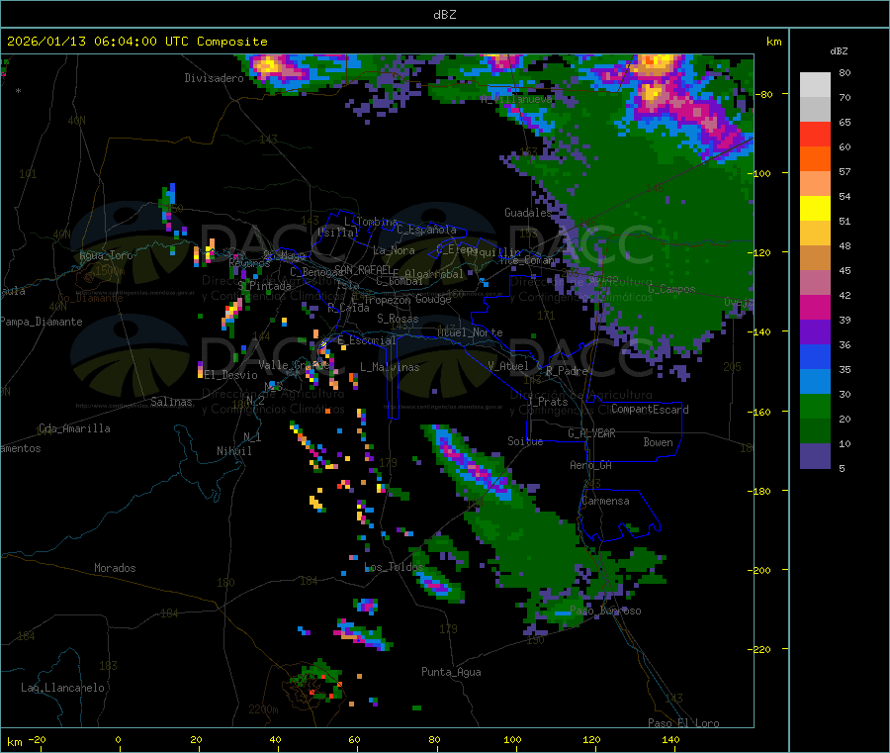The height and width of the screenshot is (753, 890).
Task: Click the G_ALVEAR map label
Action: [591, 433]
